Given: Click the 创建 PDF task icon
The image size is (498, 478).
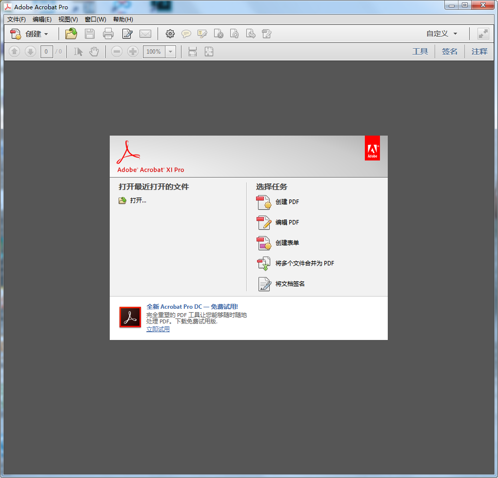Looking at the screenshot, I should point(263,202).
